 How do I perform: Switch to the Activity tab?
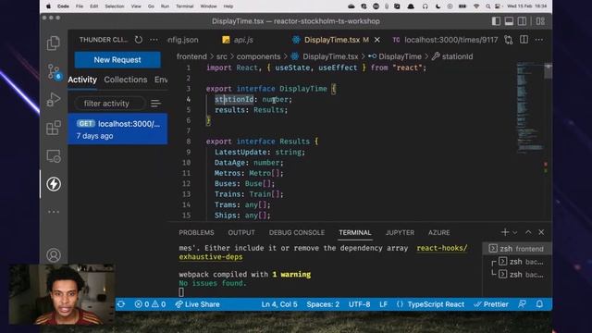(x=82, y=80)
